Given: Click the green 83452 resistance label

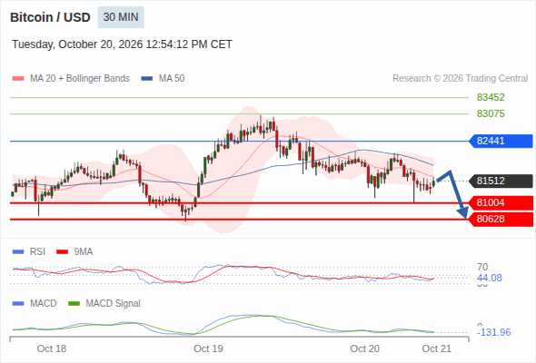Looking at the screenshot, I should pyautogui.click(x=491, y=98).
